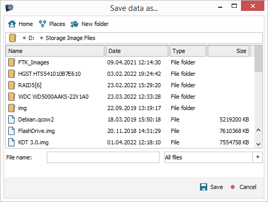Click the File type of Debian.qcow2
The image size is (268, 202).
point(175,119)
